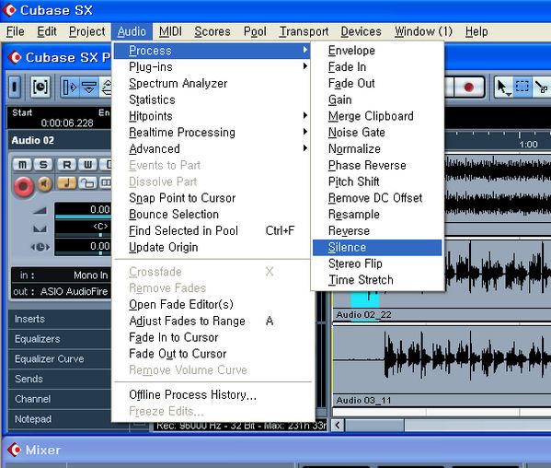Choose Bounce Selection menu entry
The width and height of the screenshot is (551, 468).
[212, 215]
